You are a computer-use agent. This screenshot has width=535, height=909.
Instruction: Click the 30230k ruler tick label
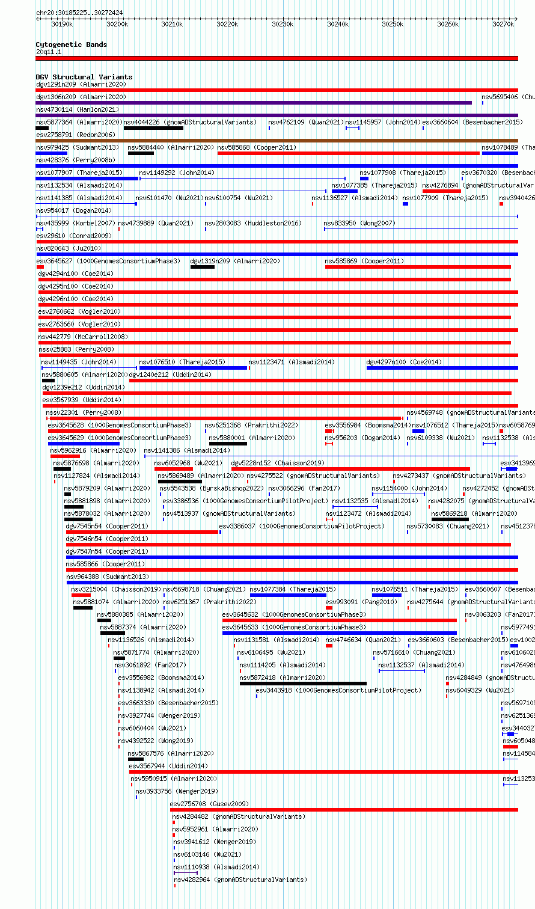[x=283, y=24]
